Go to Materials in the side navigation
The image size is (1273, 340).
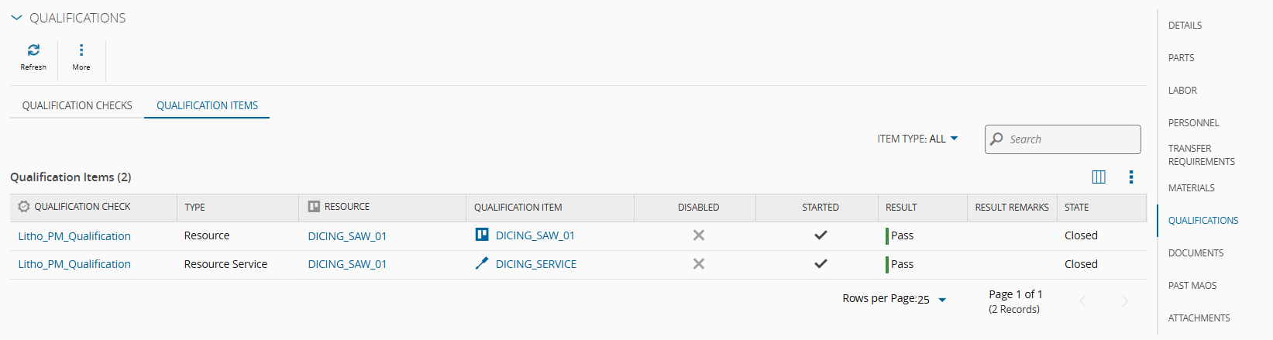pyautogui.click(x=1191, y=188)
